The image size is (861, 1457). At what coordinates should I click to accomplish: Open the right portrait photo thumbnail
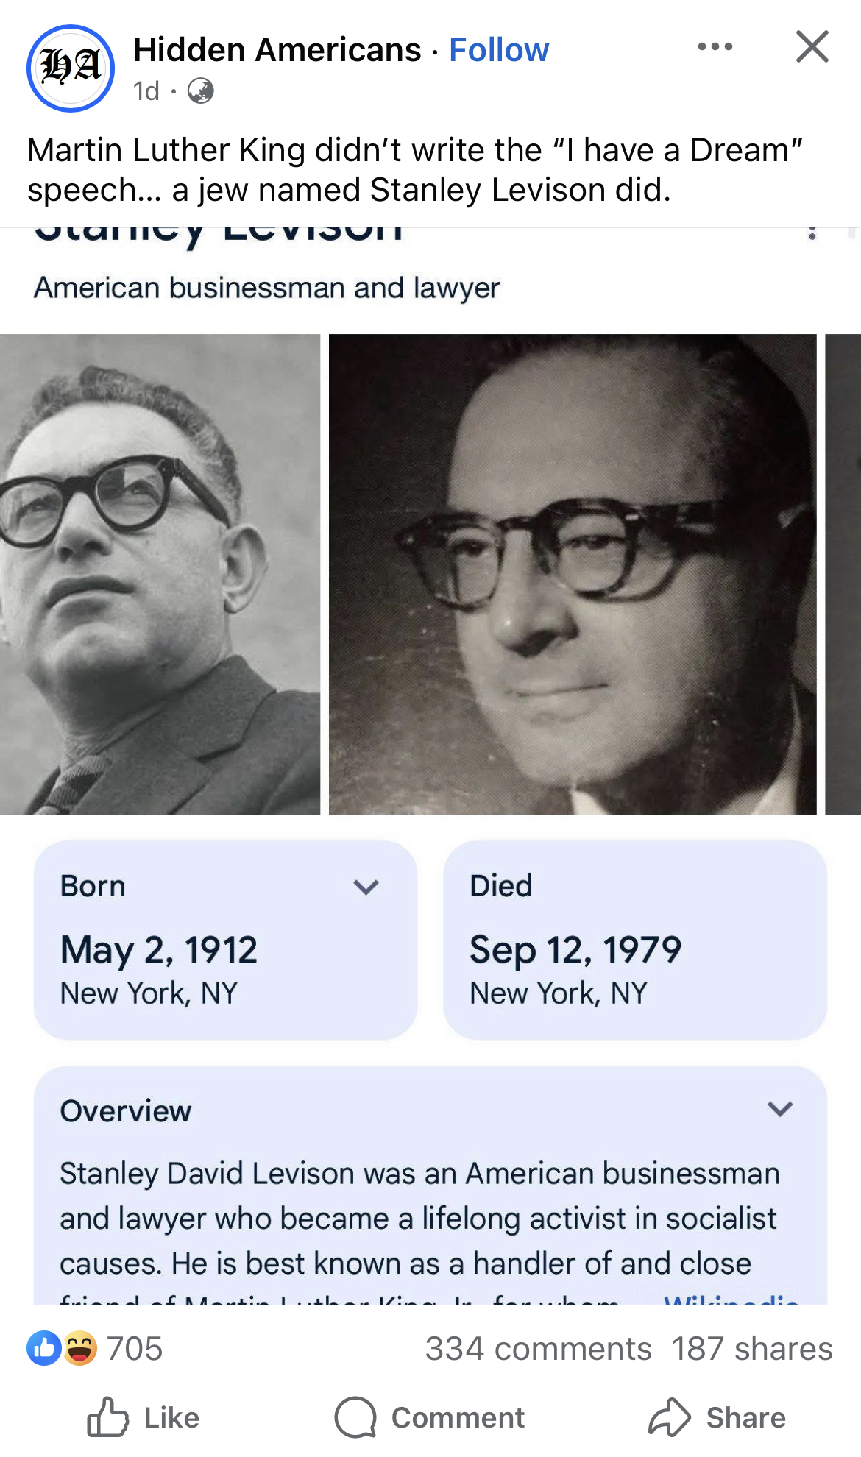(573, 574)
